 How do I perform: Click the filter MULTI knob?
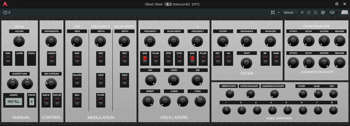tap(246, 63)
